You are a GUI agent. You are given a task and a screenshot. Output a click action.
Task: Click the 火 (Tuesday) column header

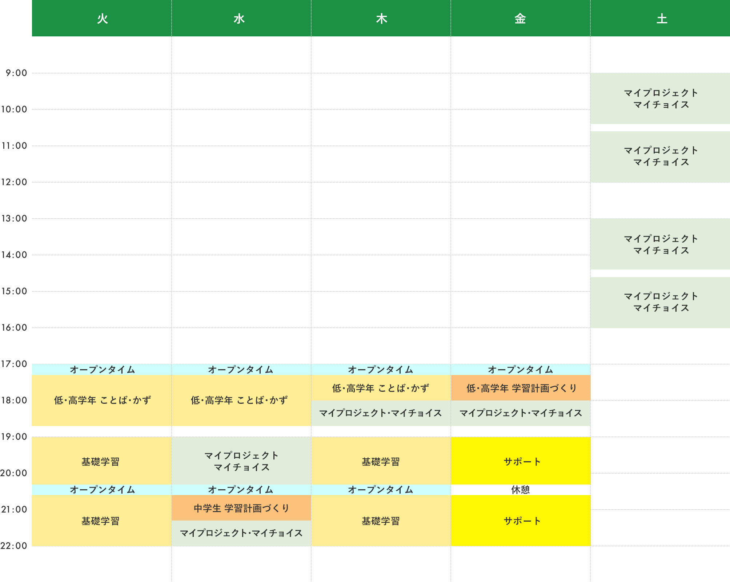(102, 18)
